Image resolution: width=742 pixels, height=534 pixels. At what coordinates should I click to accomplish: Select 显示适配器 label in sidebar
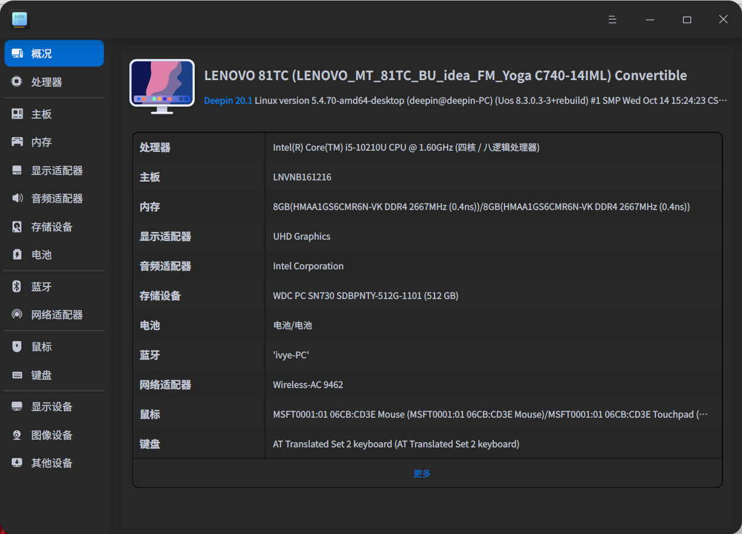click(57, 170)
